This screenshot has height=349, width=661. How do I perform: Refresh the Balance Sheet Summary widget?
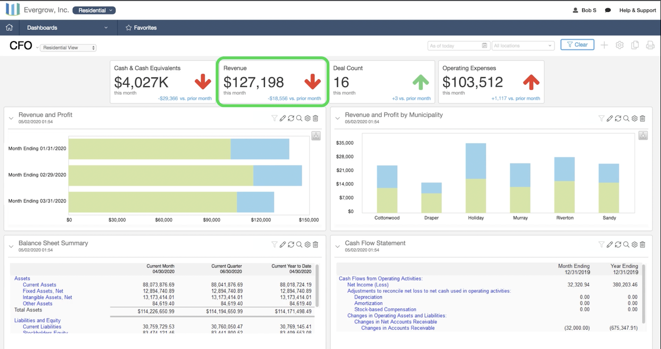[291, 244]
